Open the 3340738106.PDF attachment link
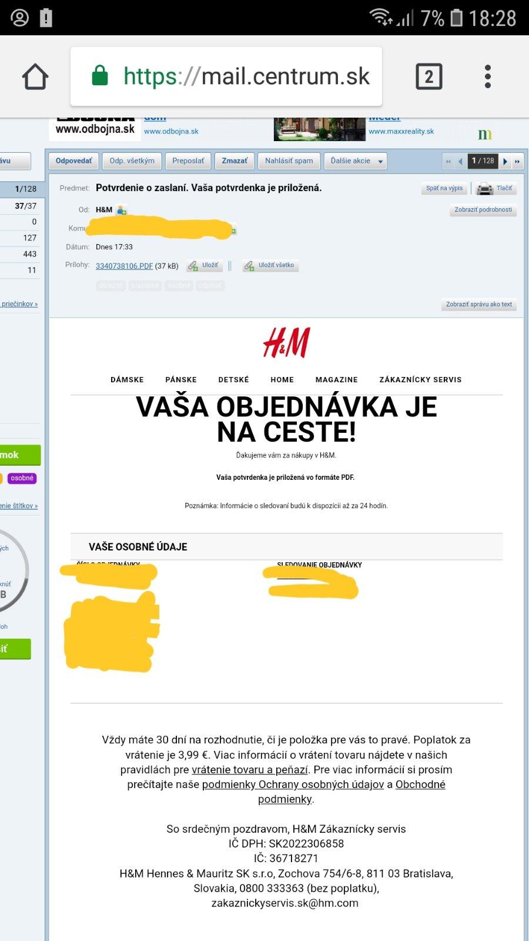The height and width of the screenshot is (941, 529). pyautogui.click(x=124, y=266)
